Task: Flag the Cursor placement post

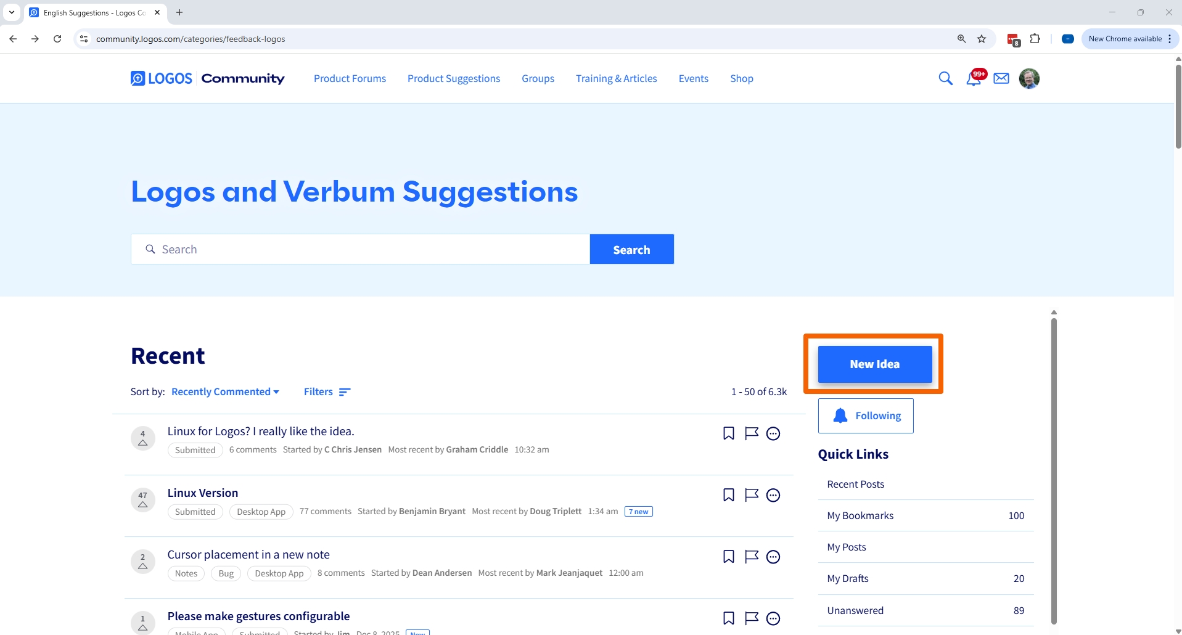Action: tap(751, 557)
